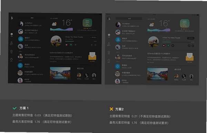Open the yellow QQ mail envelope in the gray 方案2 mockup

coord(189,57)
